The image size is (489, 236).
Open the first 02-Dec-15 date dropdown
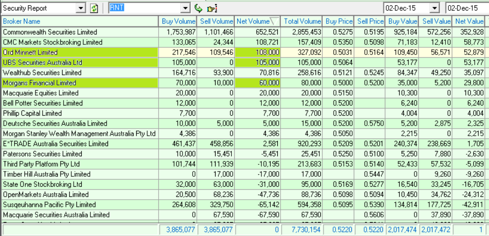coord(435,8)
